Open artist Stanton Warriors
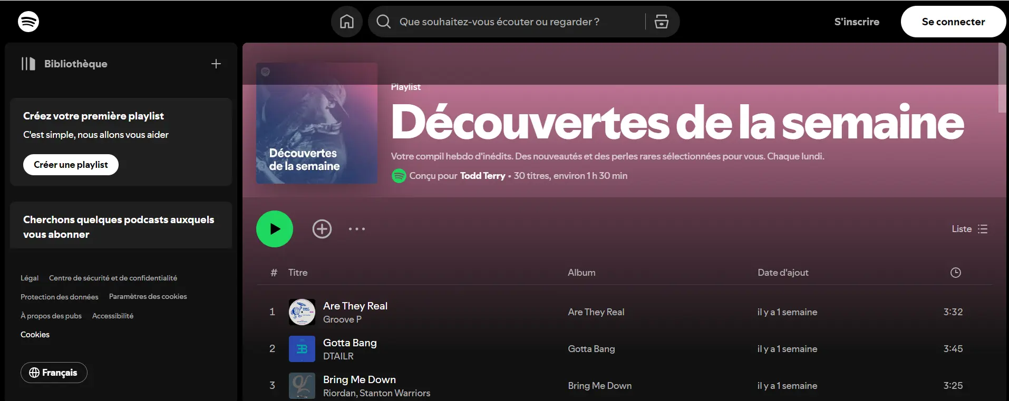The width and height of the screenshot is (1009, 401). pyautogui.click(x=395, y=393)
